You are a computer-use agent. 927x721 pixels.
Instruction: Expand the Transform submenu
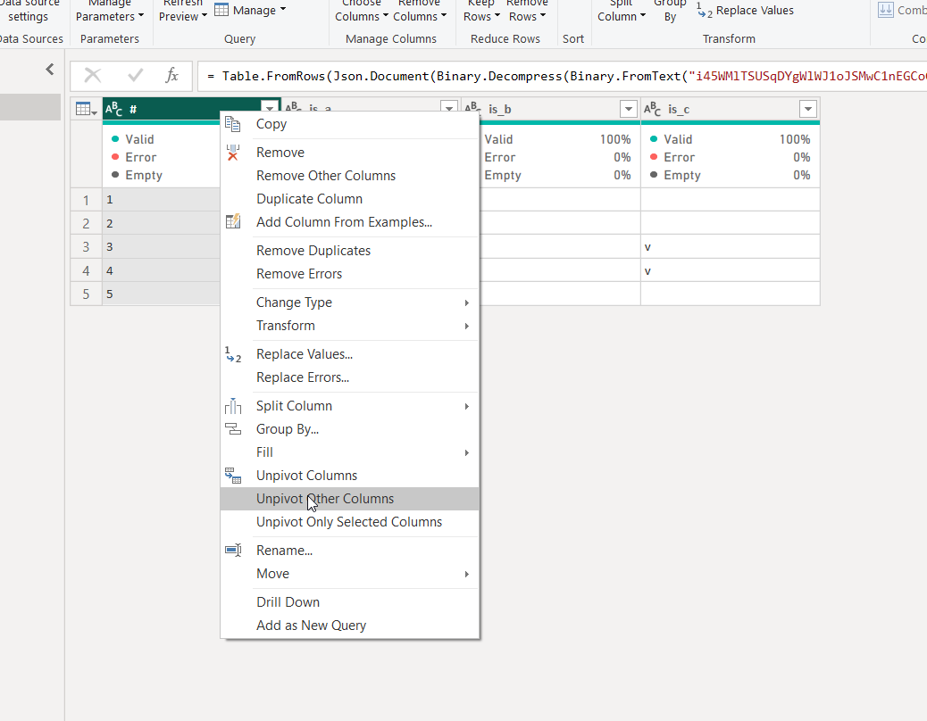(466, 326)
